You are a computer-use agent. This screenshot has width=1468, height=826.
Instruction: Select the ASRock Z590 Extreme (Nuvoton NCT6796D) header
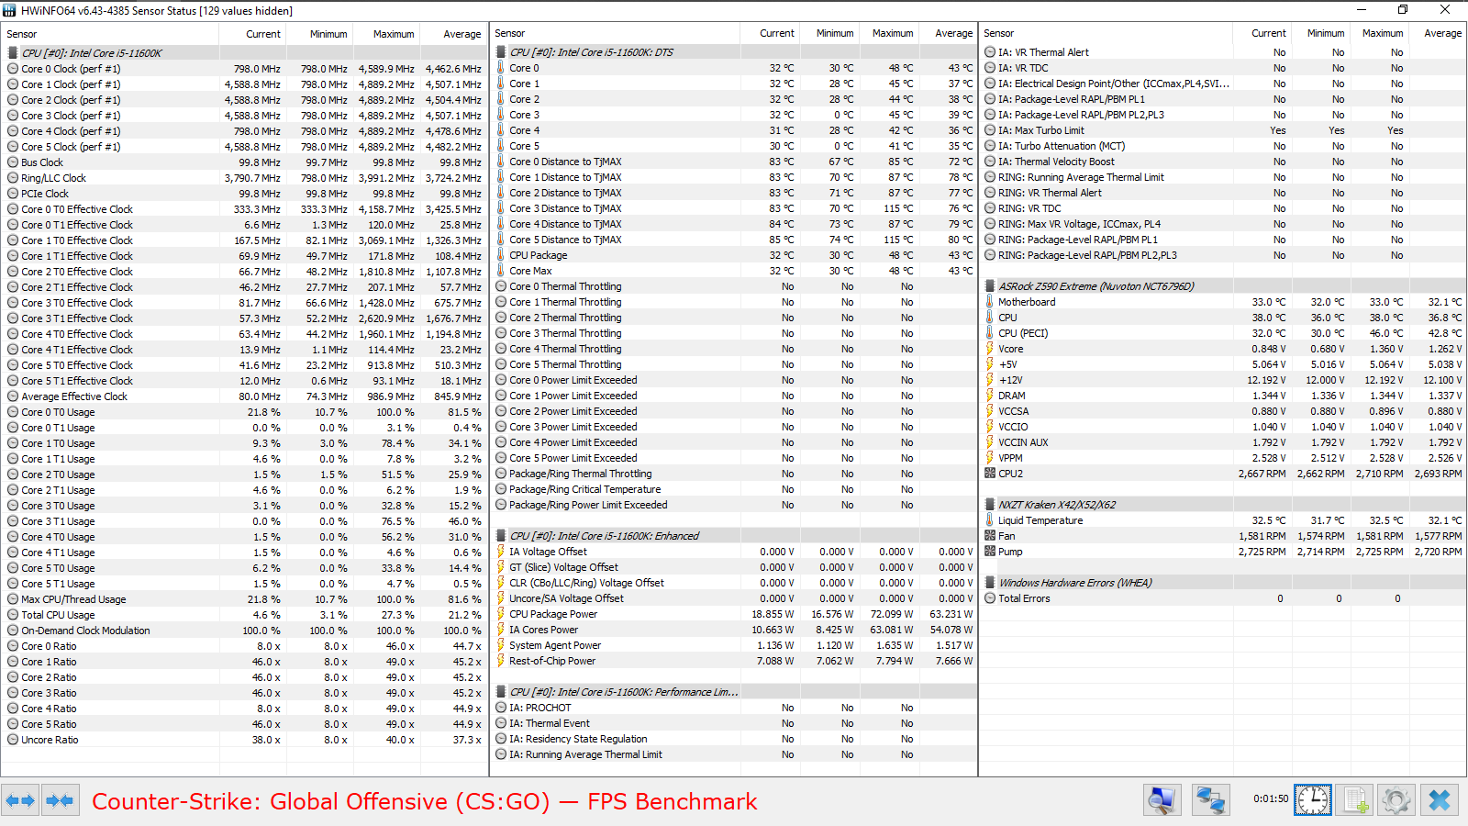1222,286
